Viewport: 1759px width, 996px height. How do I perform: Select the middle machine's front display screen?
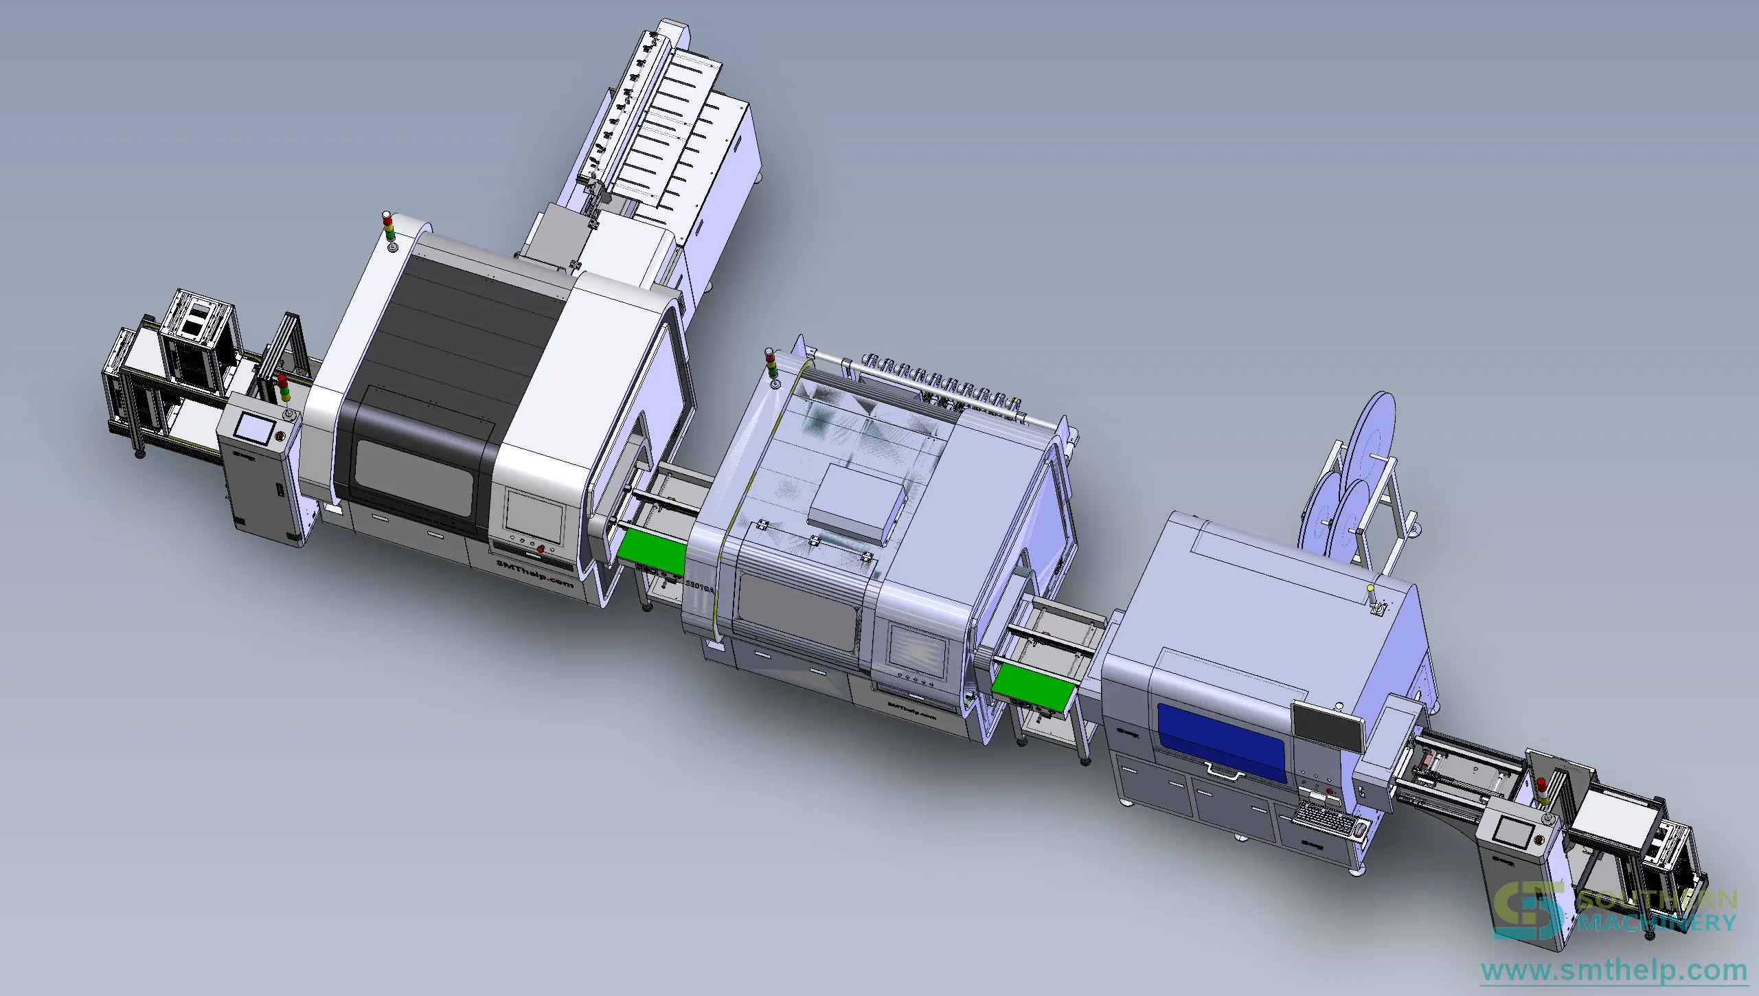(918, 649)
